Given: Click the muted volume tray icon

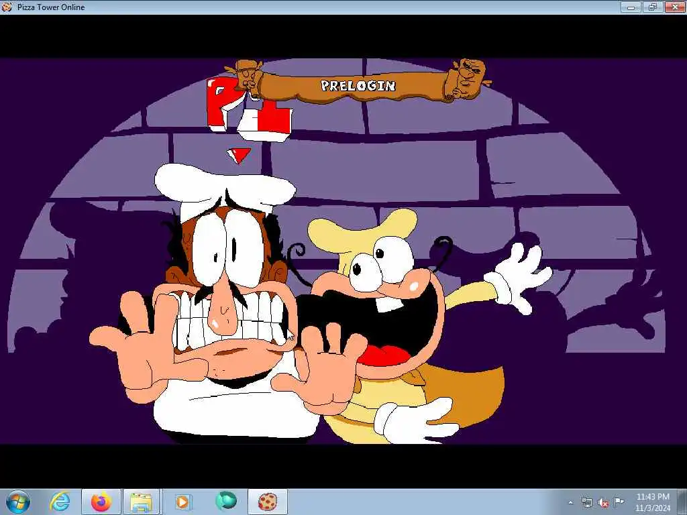Looking at the screenshot, I should pos(603,502).
